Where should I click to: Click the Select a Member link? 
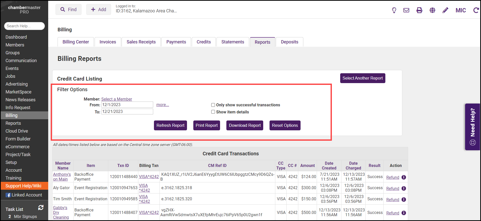(117, 99)
